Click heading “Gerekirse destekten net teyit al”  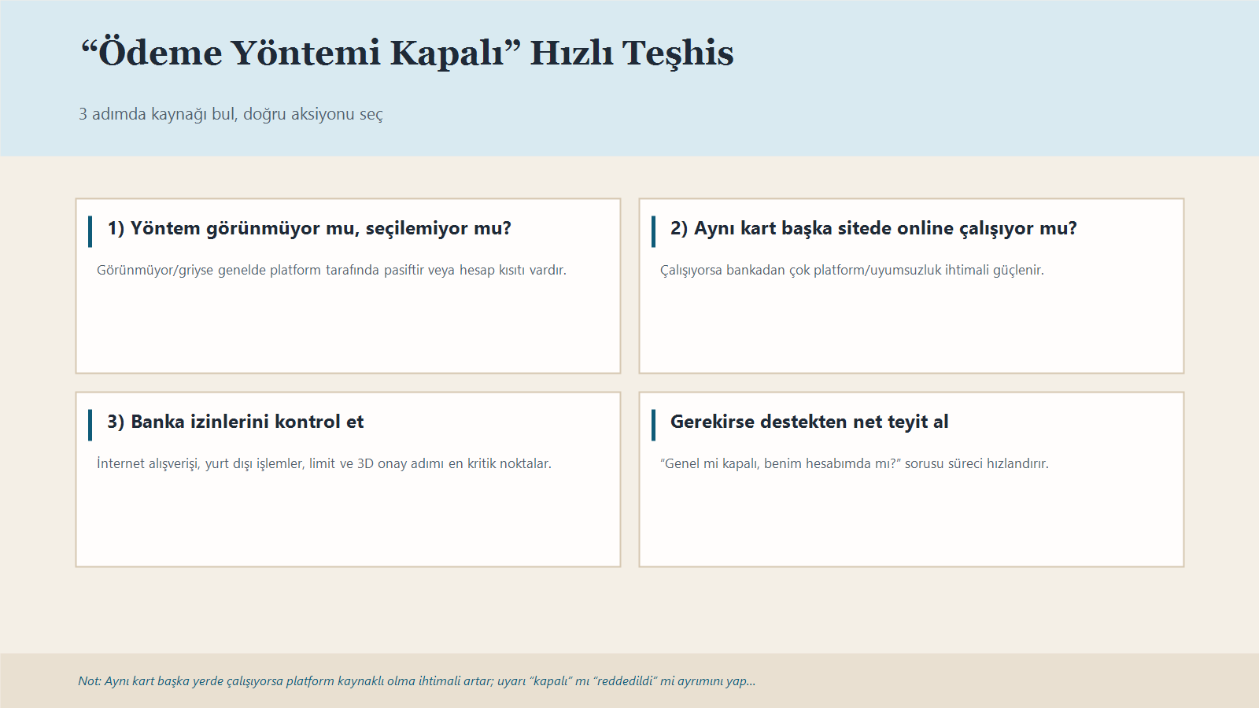(809, 422)
